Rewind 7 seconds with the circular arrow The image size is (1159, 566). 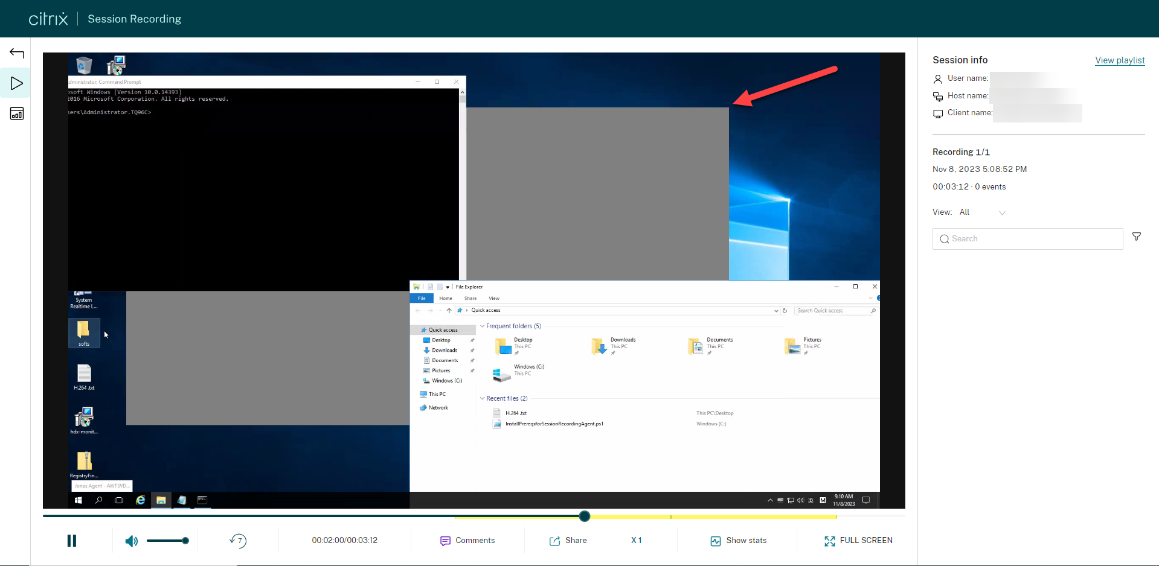pos(239,541)
